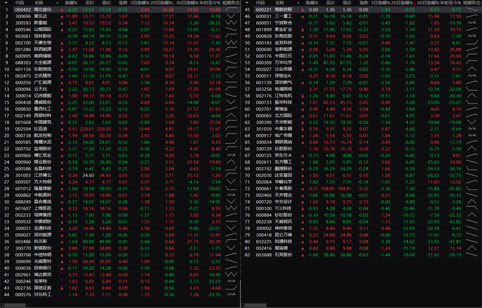Sort left panel by 20日涨幅% column

point(162,3)
